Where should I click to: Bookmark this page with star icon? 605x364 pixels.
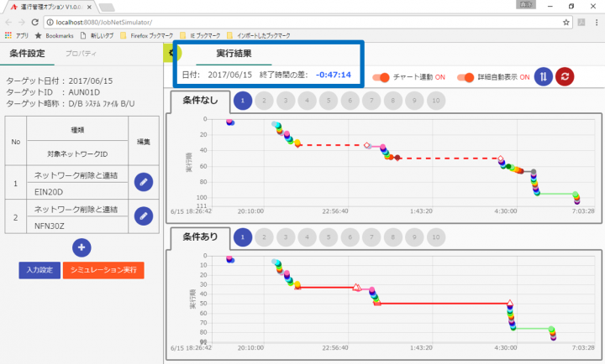click(x=566, y=22)
